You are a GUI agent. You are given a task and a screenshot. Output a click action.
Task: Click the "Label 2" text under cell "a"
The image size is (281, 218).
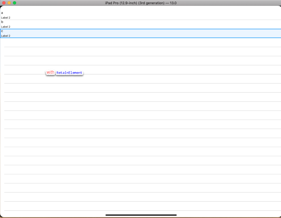pos(6,18)
